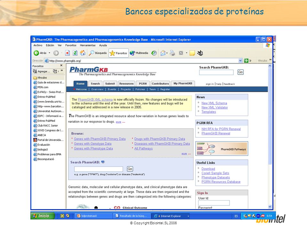
Task: Click Agregar button in Favoritos panel
Action: pyautogui.click(x=42, y=71)
